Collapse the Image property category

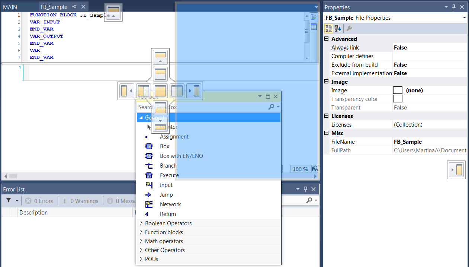[327, 82]
